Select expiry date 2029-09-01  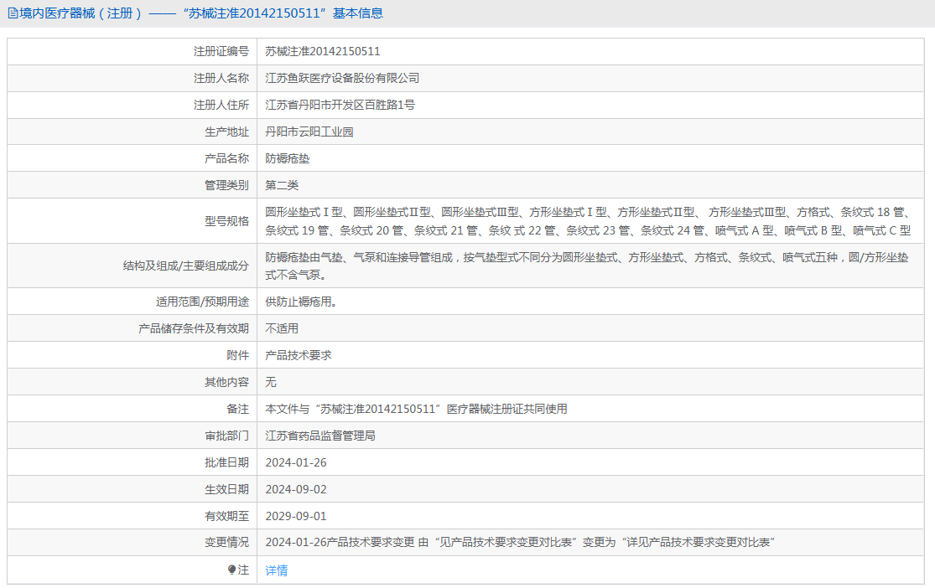[x=296, y=516]
